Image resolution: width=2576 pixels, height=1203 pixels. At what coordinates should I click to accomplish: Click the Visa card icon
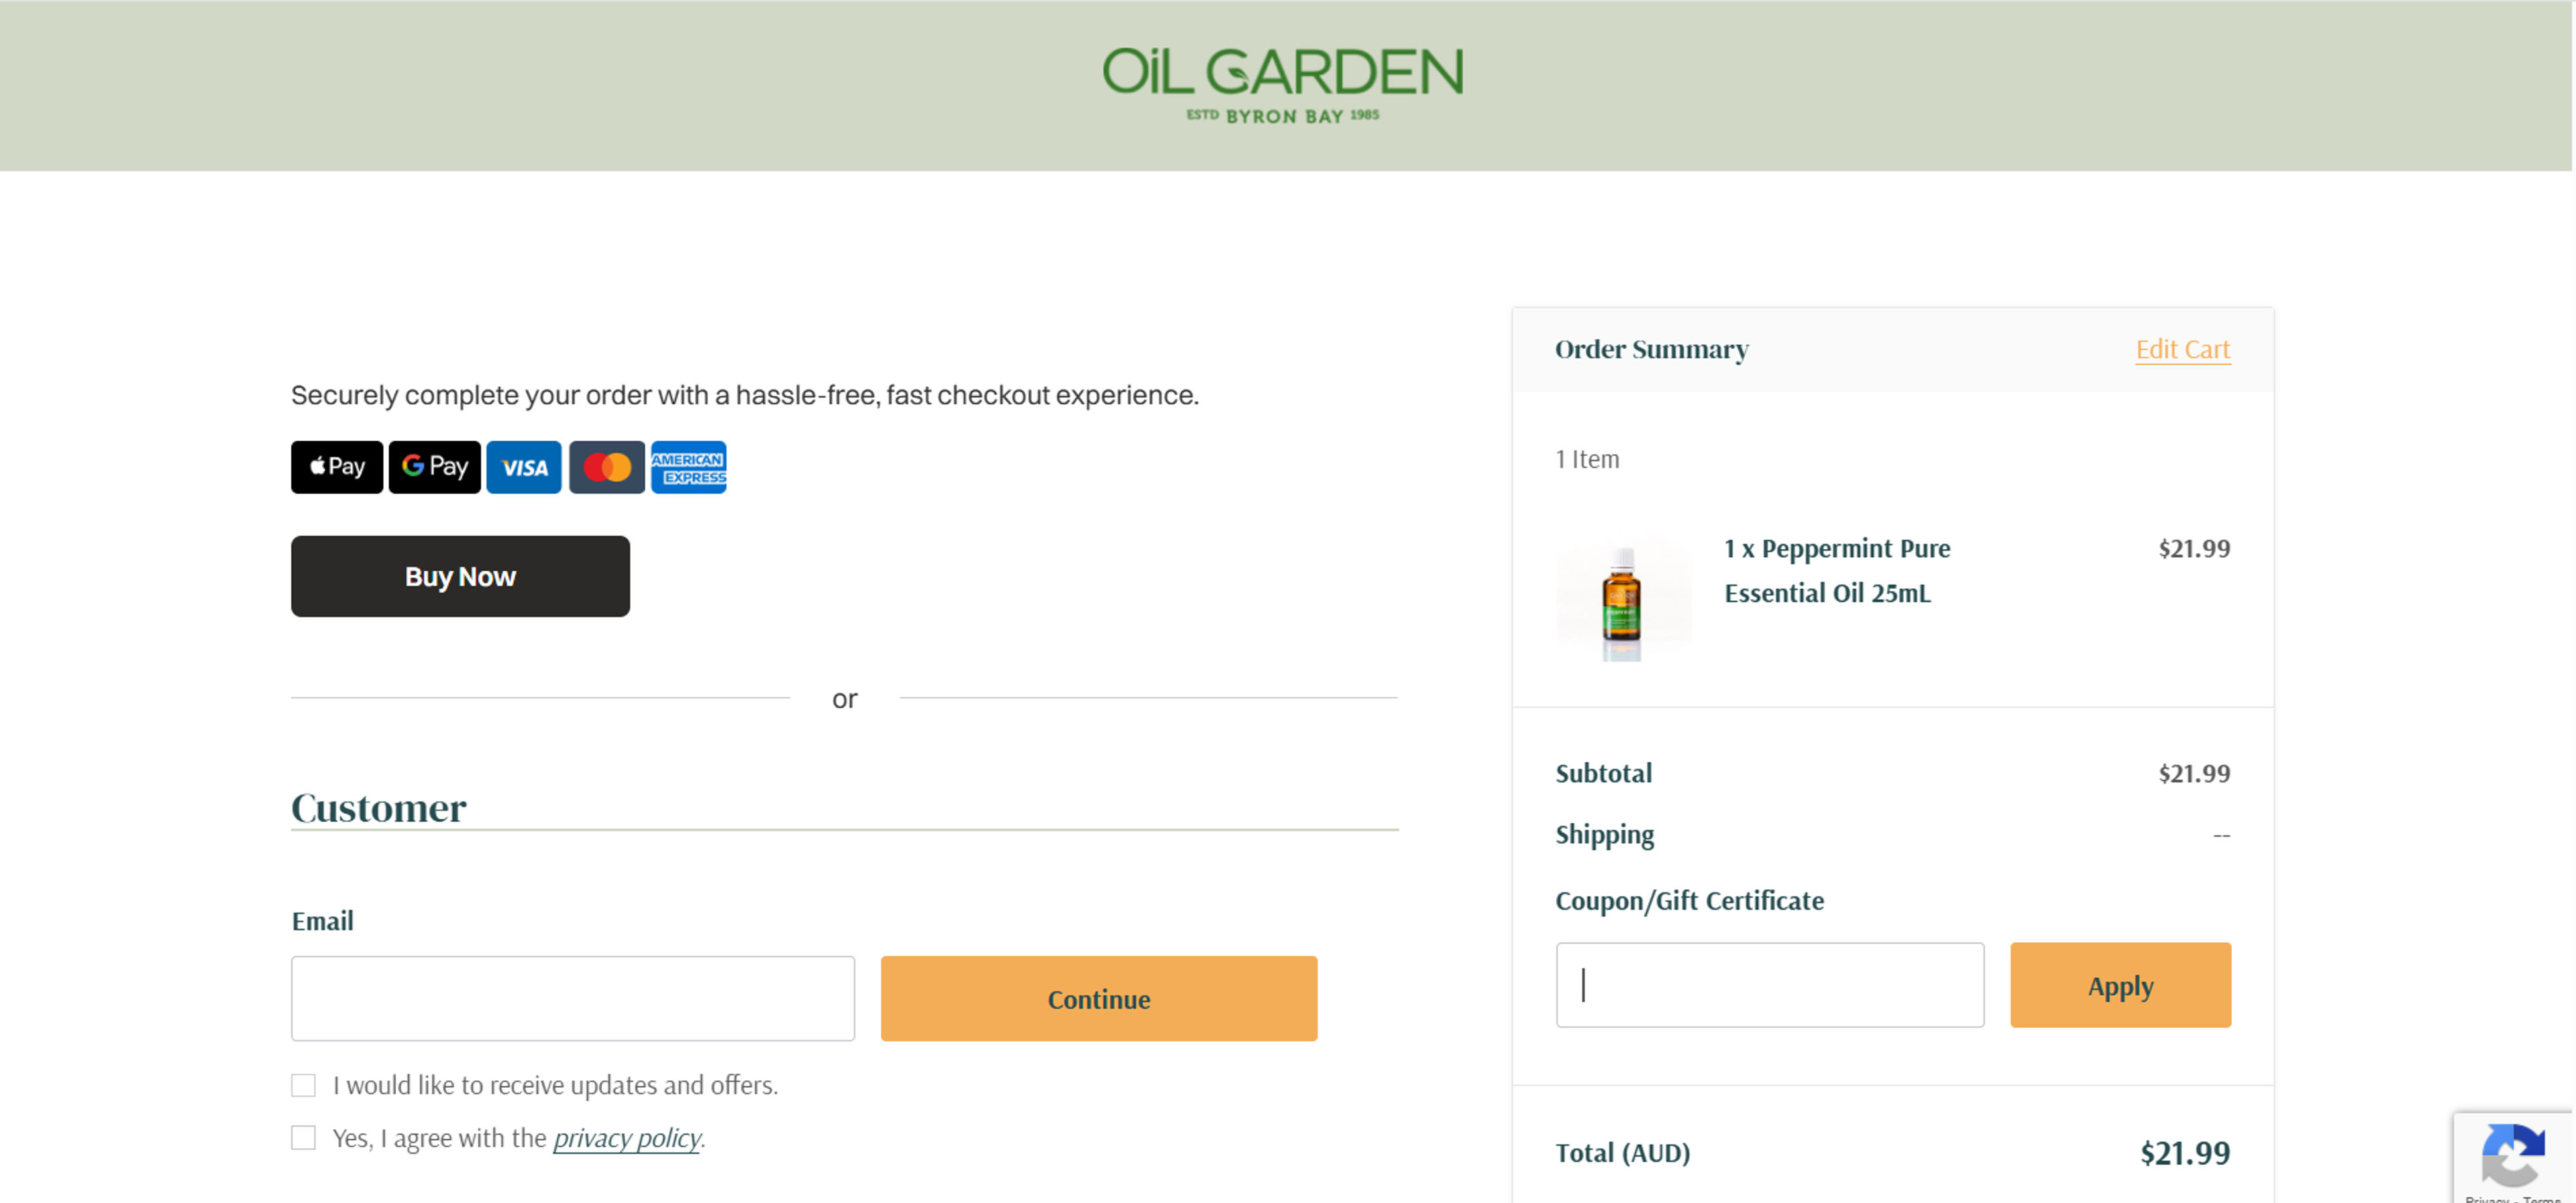coord(524,467)
